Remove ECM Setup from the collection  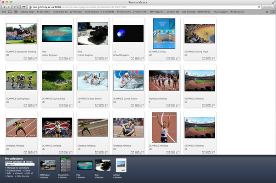(44, 177)
